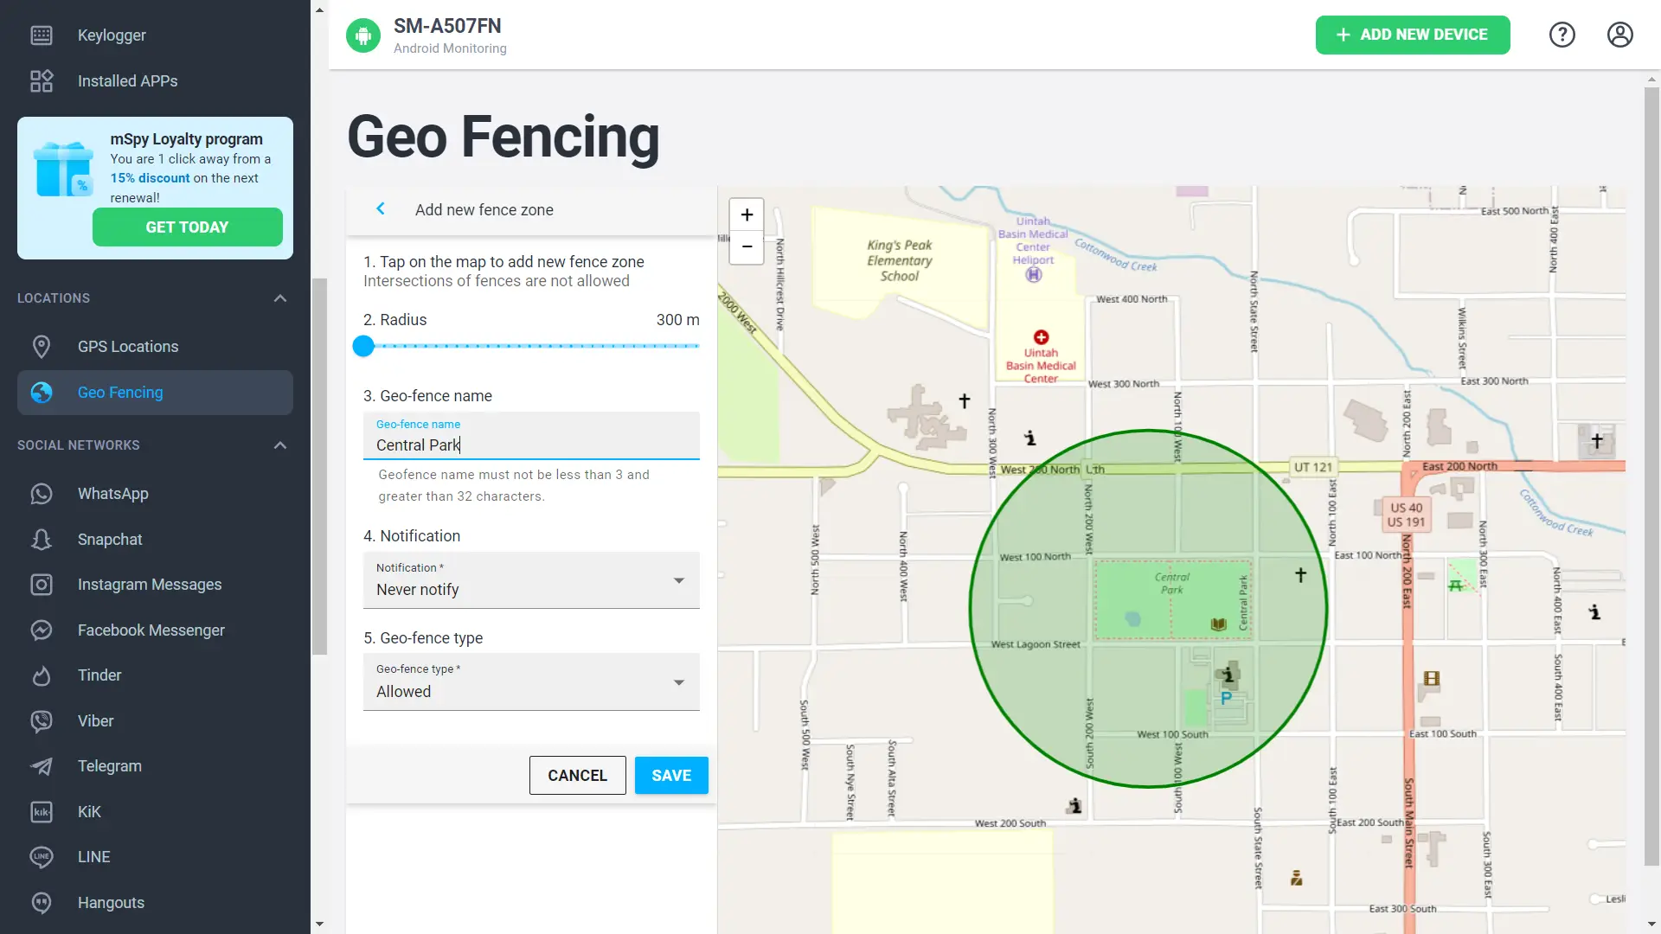The height and width of the screenshot is (934, 1661).
Task: Open the help question mark icon
Action: [1562, 35]
